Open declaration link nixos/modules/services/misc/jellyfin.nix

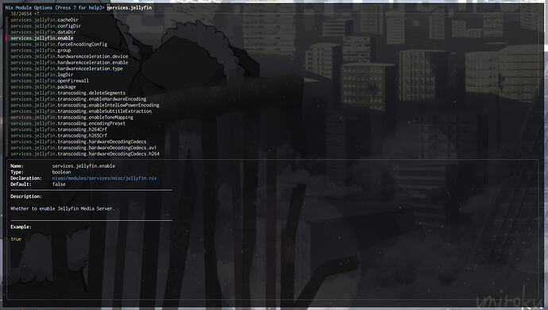[105, 178]
